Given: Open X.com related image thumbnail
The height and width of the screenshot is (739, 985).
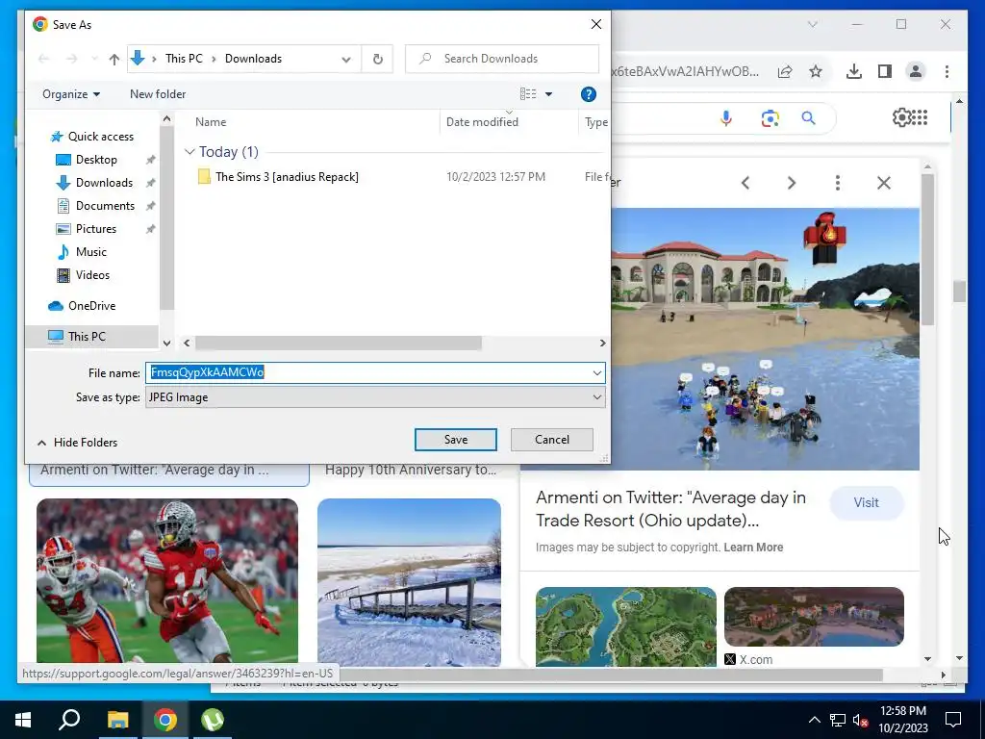Looking at the screenshot, I should [814, 617].
